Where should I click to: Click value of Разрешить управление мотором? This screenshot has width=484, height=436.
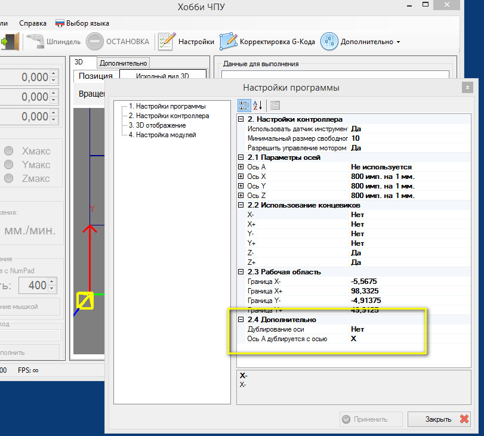[410, 148]
